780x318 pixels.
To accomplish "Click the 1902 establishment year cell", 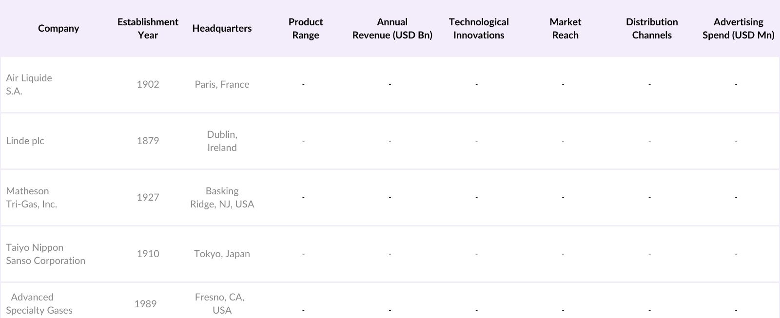I will (148, 84).
